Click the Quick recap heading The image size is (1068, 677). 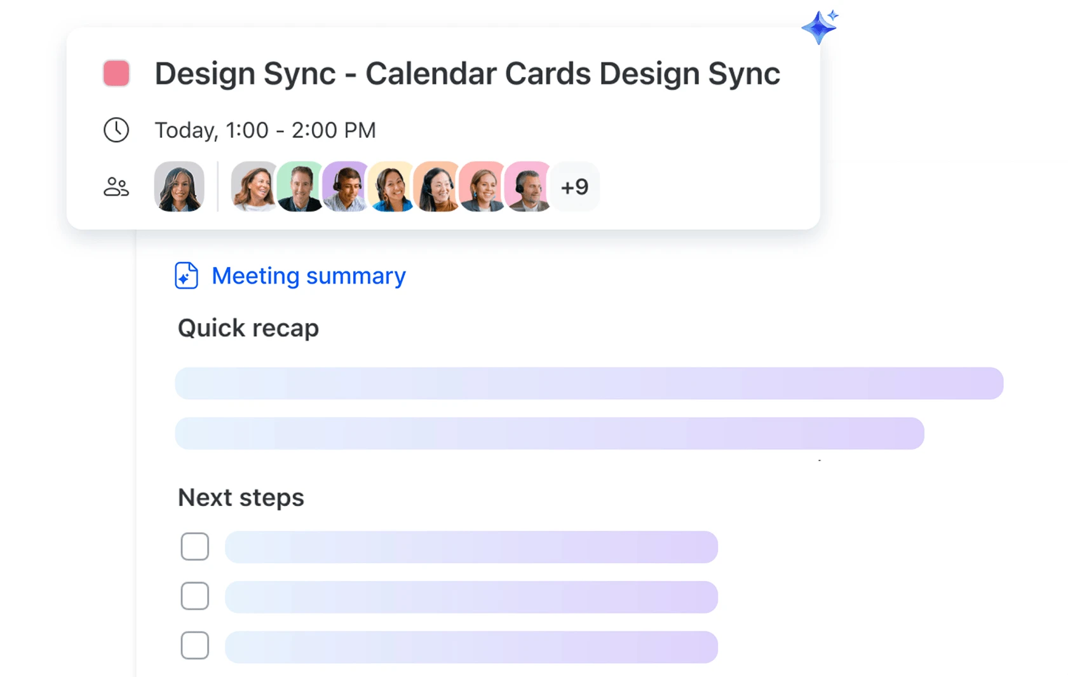pyautogui.click(x=248, y=328)
